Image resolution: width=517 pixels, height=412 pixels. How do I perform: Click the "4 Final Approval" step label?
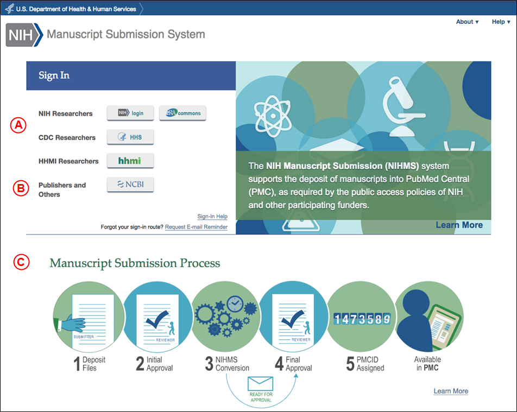click(x=293, y=364)
